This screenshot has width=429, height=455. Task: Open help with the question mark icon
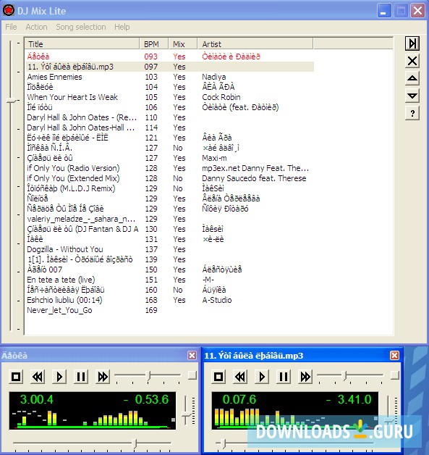[412, 113]
